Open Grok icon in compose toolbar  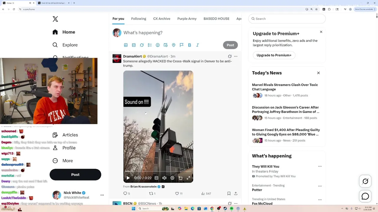tap(142, 45)
